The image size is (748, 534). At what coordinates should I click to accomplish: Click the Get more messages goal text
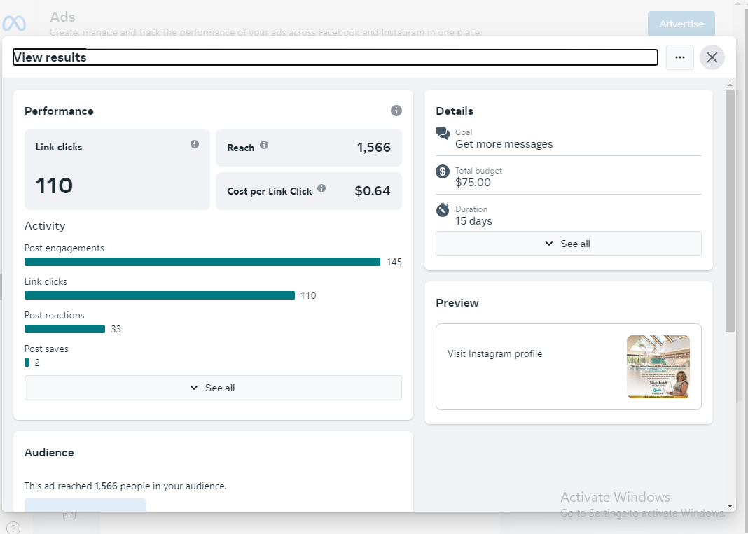[504, 144]
